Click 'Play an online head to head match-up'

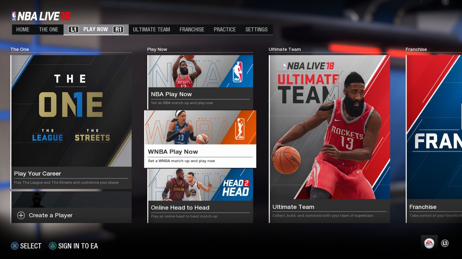[x=184, y=216]
